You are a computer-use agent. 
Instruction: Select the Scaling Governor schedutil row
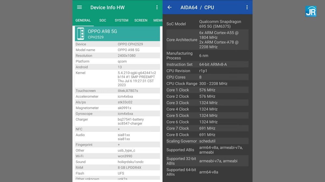[207, 141]
